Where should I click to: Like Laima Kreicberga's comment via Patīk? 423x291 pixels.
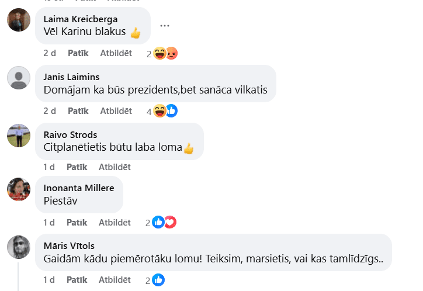[78, 53]
